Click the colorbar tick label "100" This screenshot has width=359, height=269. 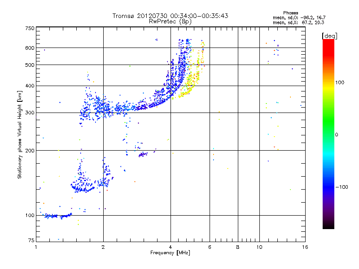pyautogui.click(x=340, y=82)
